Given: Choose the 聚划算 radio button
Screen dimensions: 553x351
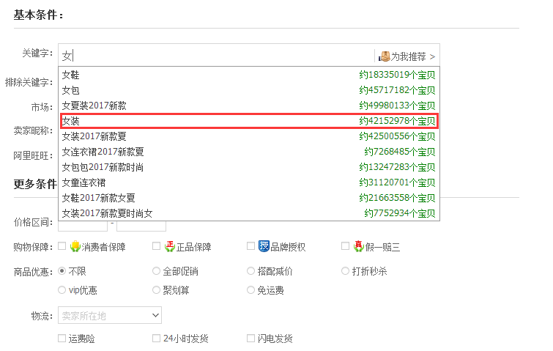Looking at the screenshot, I should (157, 290).
